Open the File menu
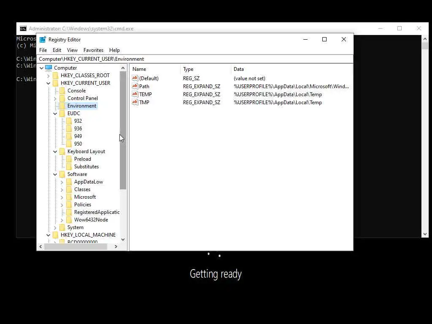The width and height of the screenshot is (432, 324). (43, 50)
